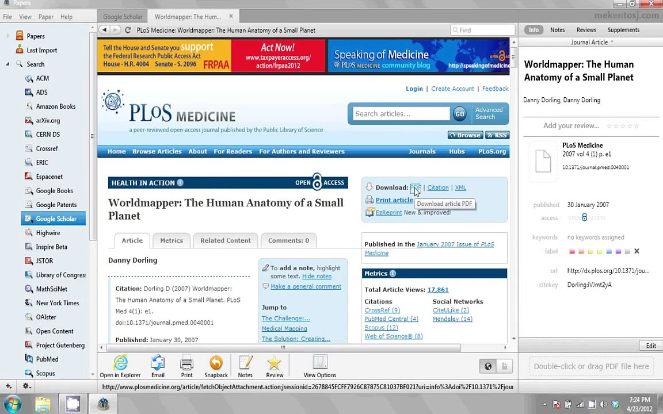Open the gear settings dropdown
Viewport: 663px width, 414px height.
click(x=26, y=386)
